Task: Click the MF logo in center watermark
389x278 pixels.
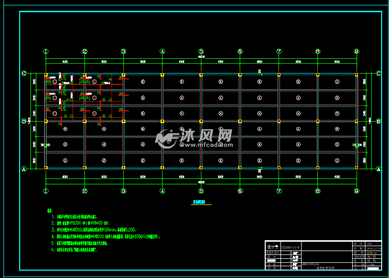Action: [x=166, y=138]
